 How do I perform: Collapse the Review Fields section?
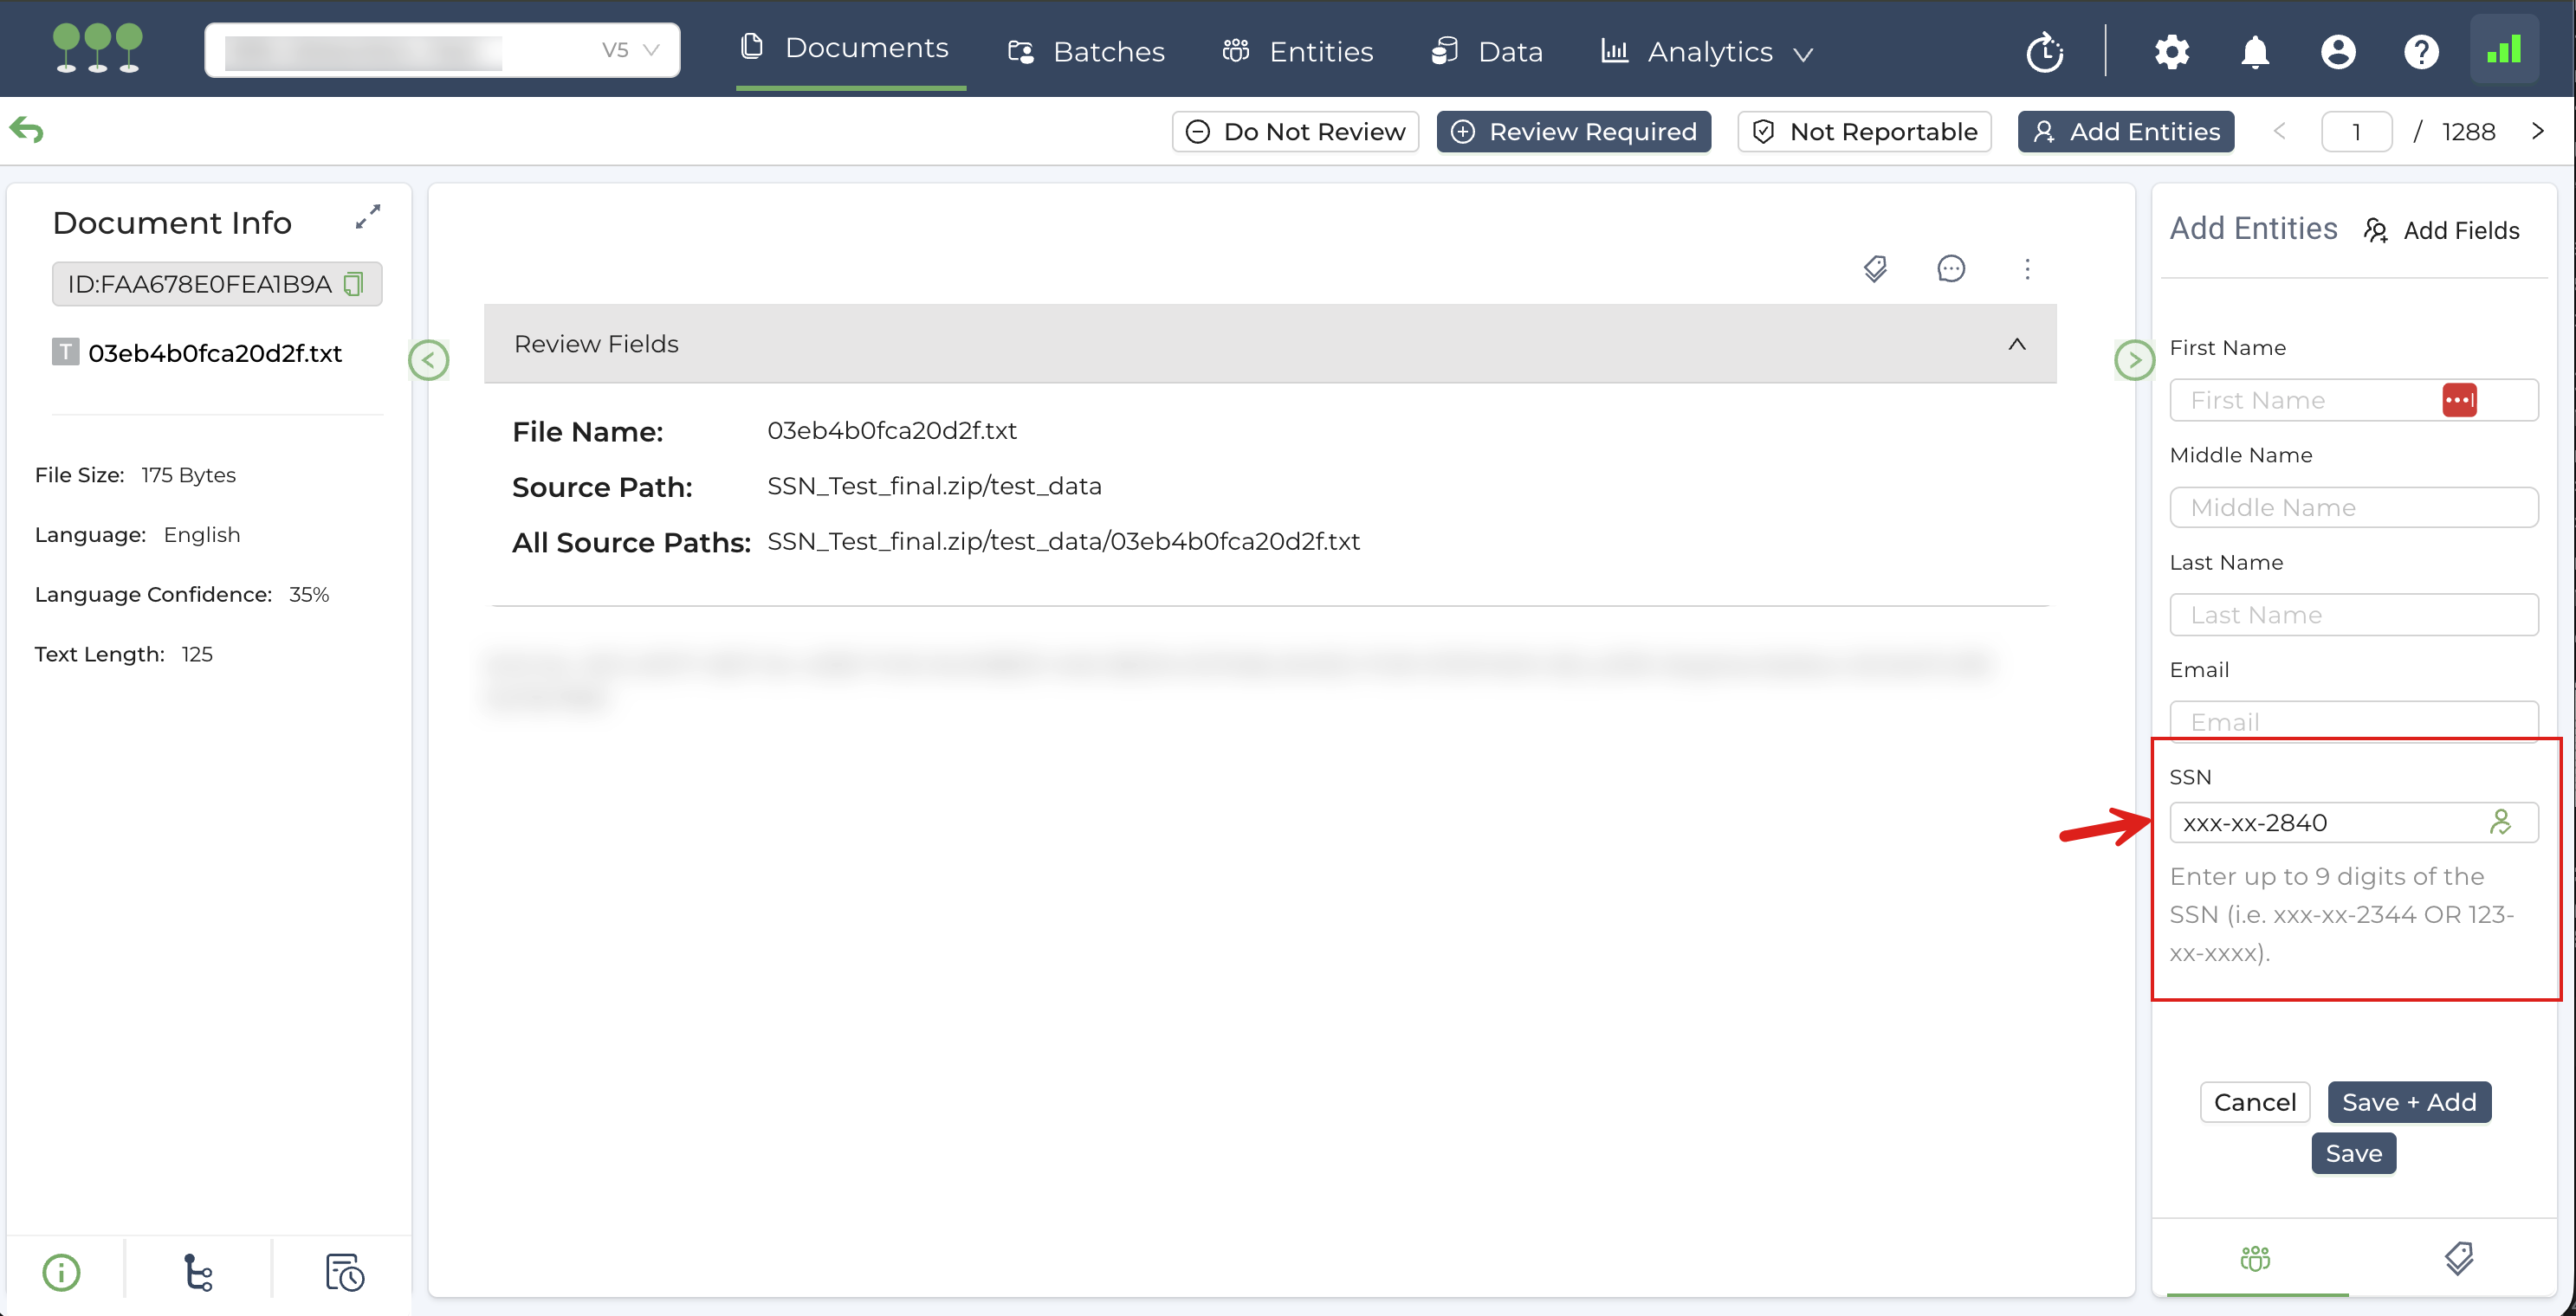[2017, 344]
